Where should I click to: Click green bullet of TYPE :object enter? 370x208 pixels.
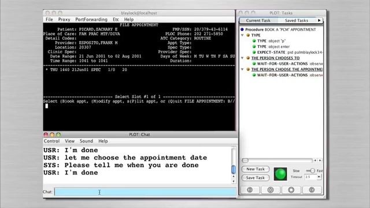coord(254,46)
